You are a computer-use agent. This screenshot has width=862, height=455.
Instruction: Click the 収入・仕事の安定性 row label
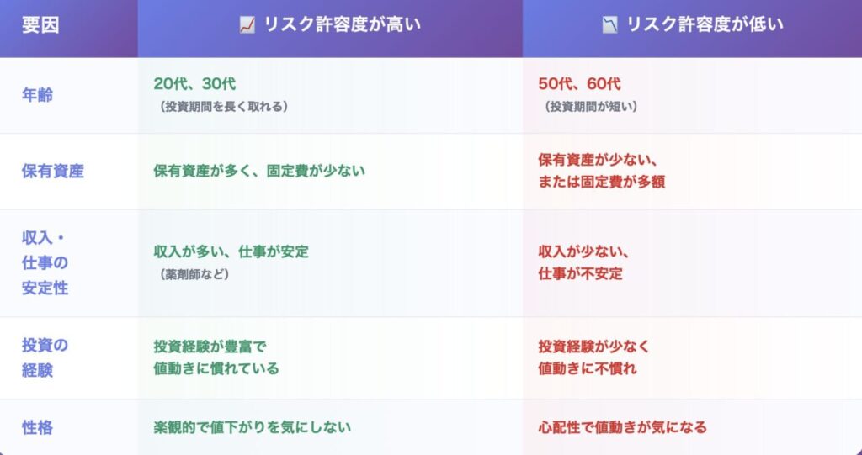tap(45, 262)
